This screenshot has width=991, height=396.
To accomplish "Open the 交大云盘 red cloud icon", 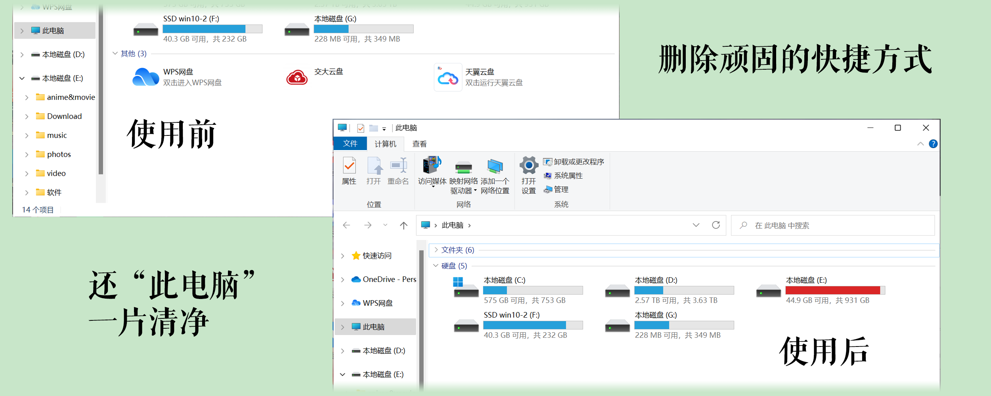I will (297, 77).
